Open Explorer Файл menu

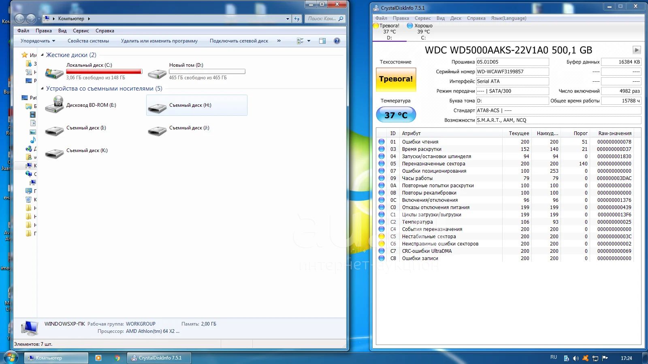(x=23, y=31)
